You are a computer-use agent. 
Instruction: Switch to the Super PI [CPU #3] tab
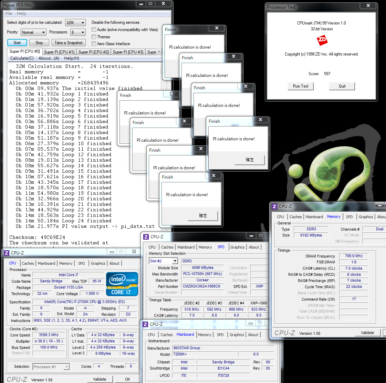pyautogui.click(x=128, y=52)
